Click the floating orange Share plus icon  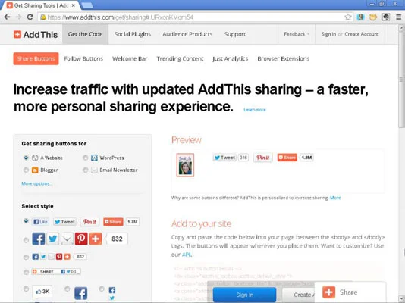(329, 292)
